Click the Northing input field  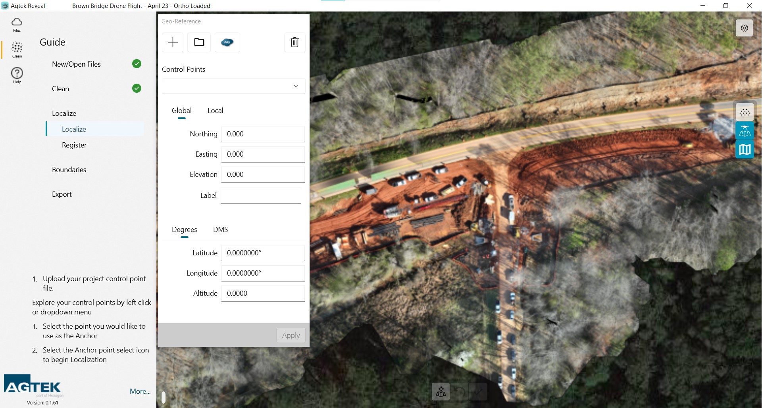coord(263,134)
